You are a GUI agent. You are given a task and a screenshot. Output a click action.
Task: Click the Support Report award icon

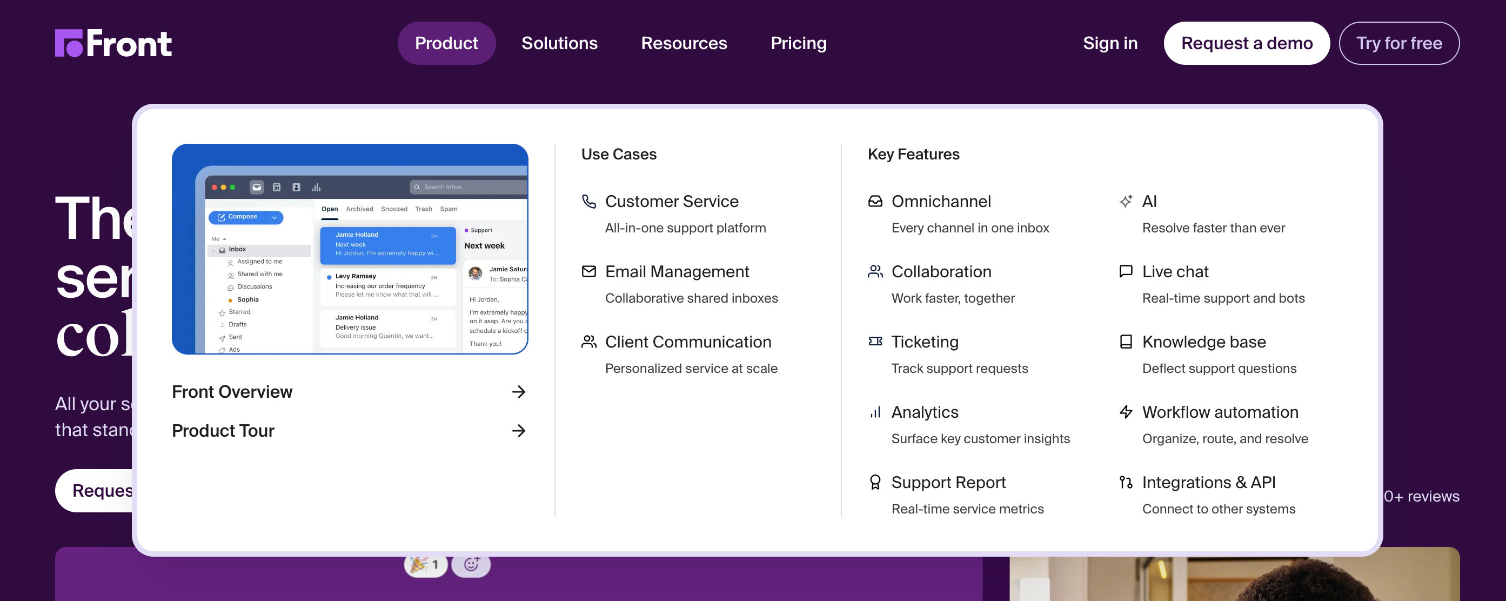click(x=875, y=482)
